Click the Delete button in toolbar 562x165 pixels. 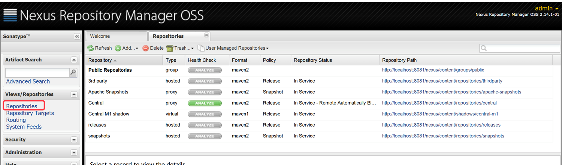pos(153,48)
